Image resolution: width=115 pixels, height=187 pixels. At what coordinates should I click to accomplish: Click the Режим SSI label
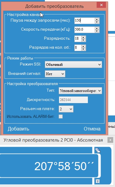pos(30,64)
